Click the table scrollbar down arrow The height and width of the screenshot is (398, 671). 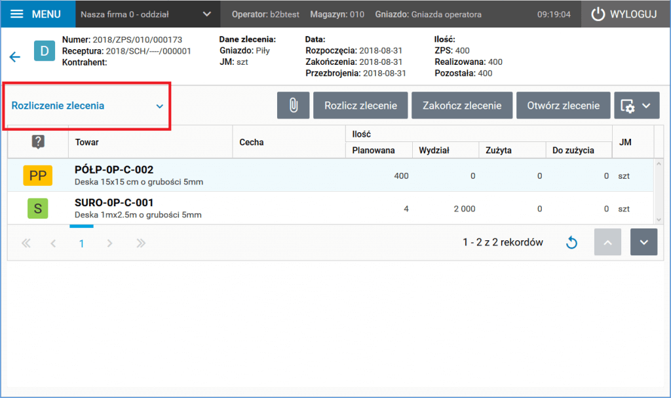click(x=659, y=220)
